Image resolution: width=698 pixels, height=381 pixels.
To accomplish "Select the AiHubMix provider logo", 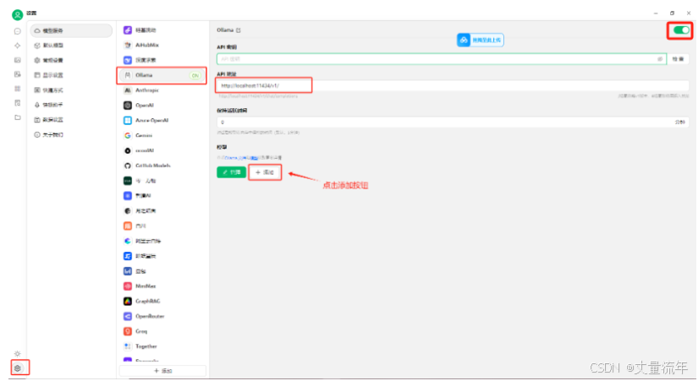I will point(128,45).
